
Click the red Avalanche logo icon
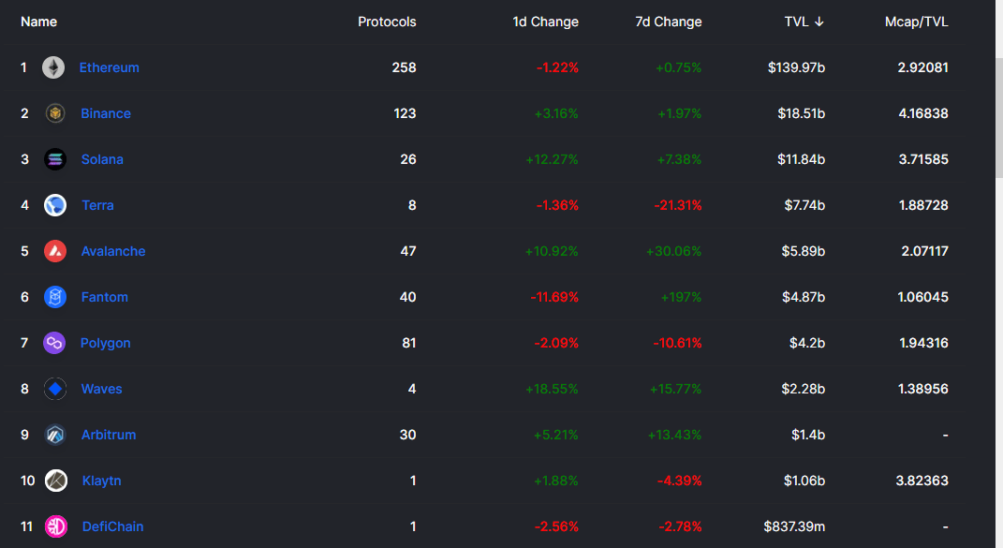pyautogui.click(x=55, y=251)
